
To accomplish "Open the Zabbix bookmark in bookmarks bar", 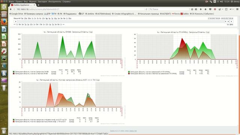I will (184, 14).
